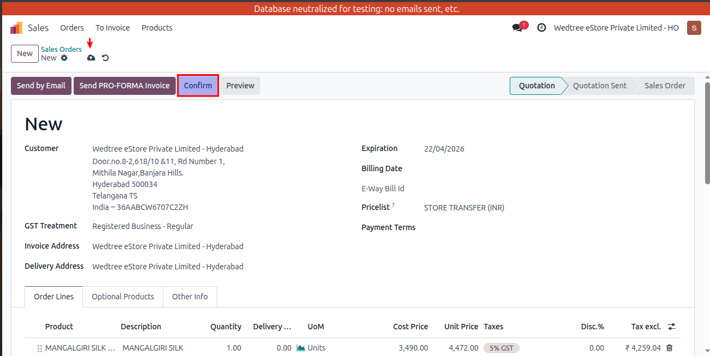Click the Cost Price cell 3,490.00

[x=413, y=348]
